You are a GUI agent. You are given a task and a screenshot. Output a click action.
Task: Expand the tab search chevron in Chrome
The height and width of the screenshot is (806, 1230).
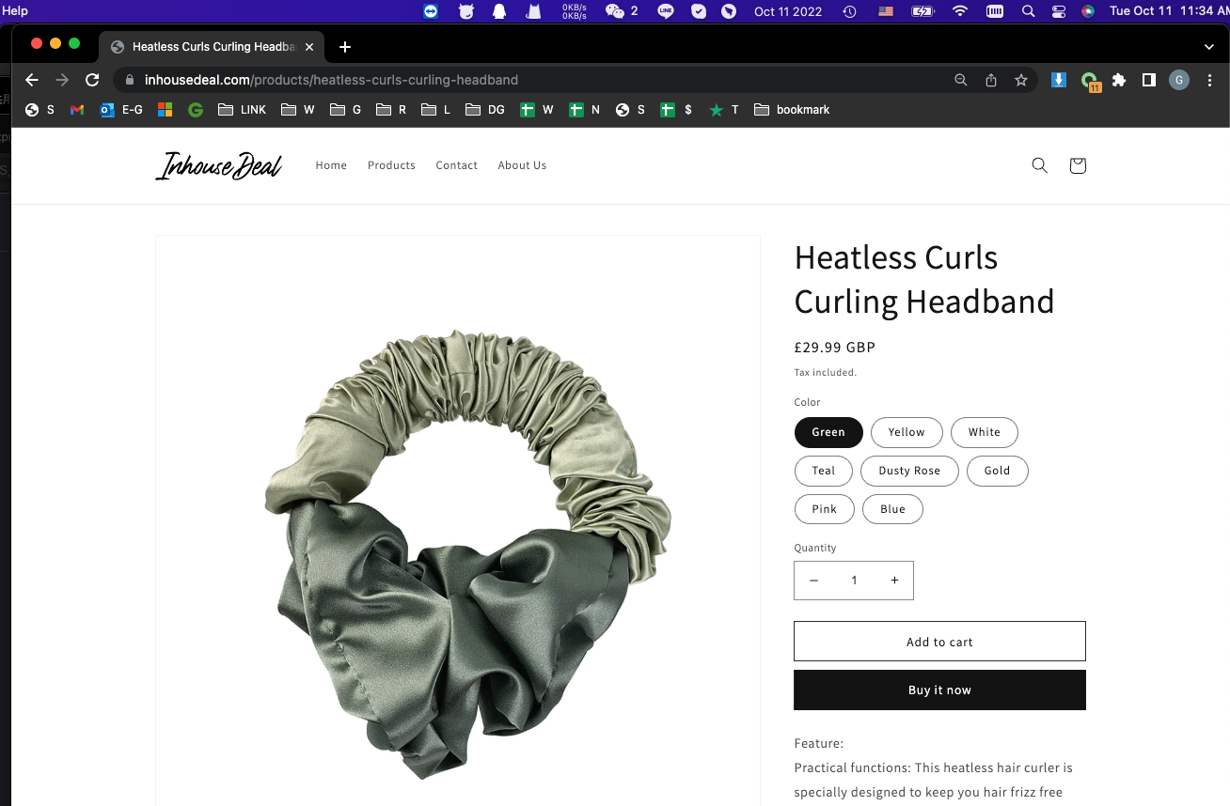click(x=1209, y=46)
